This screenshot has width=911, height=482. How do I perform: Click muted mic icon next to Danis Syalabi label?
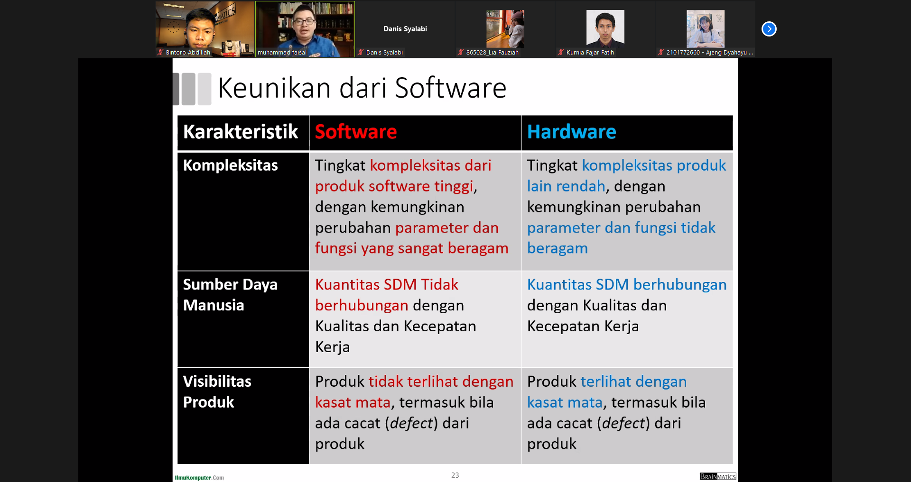click(361, 53)
